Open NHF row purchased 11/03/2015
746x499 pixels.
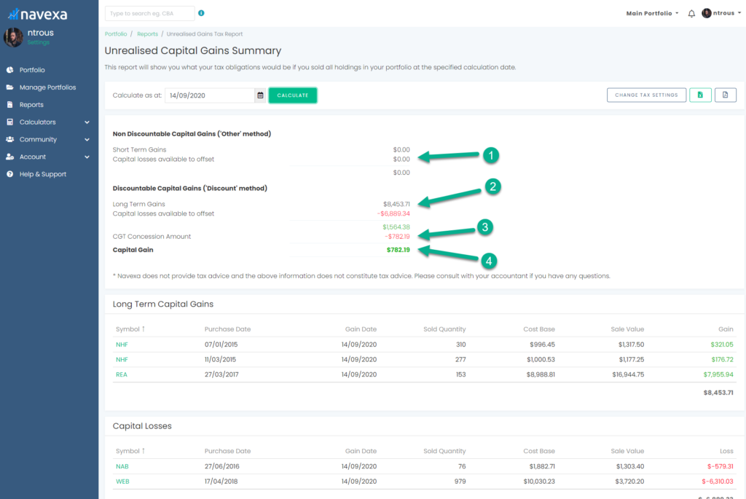click(424, 360)
